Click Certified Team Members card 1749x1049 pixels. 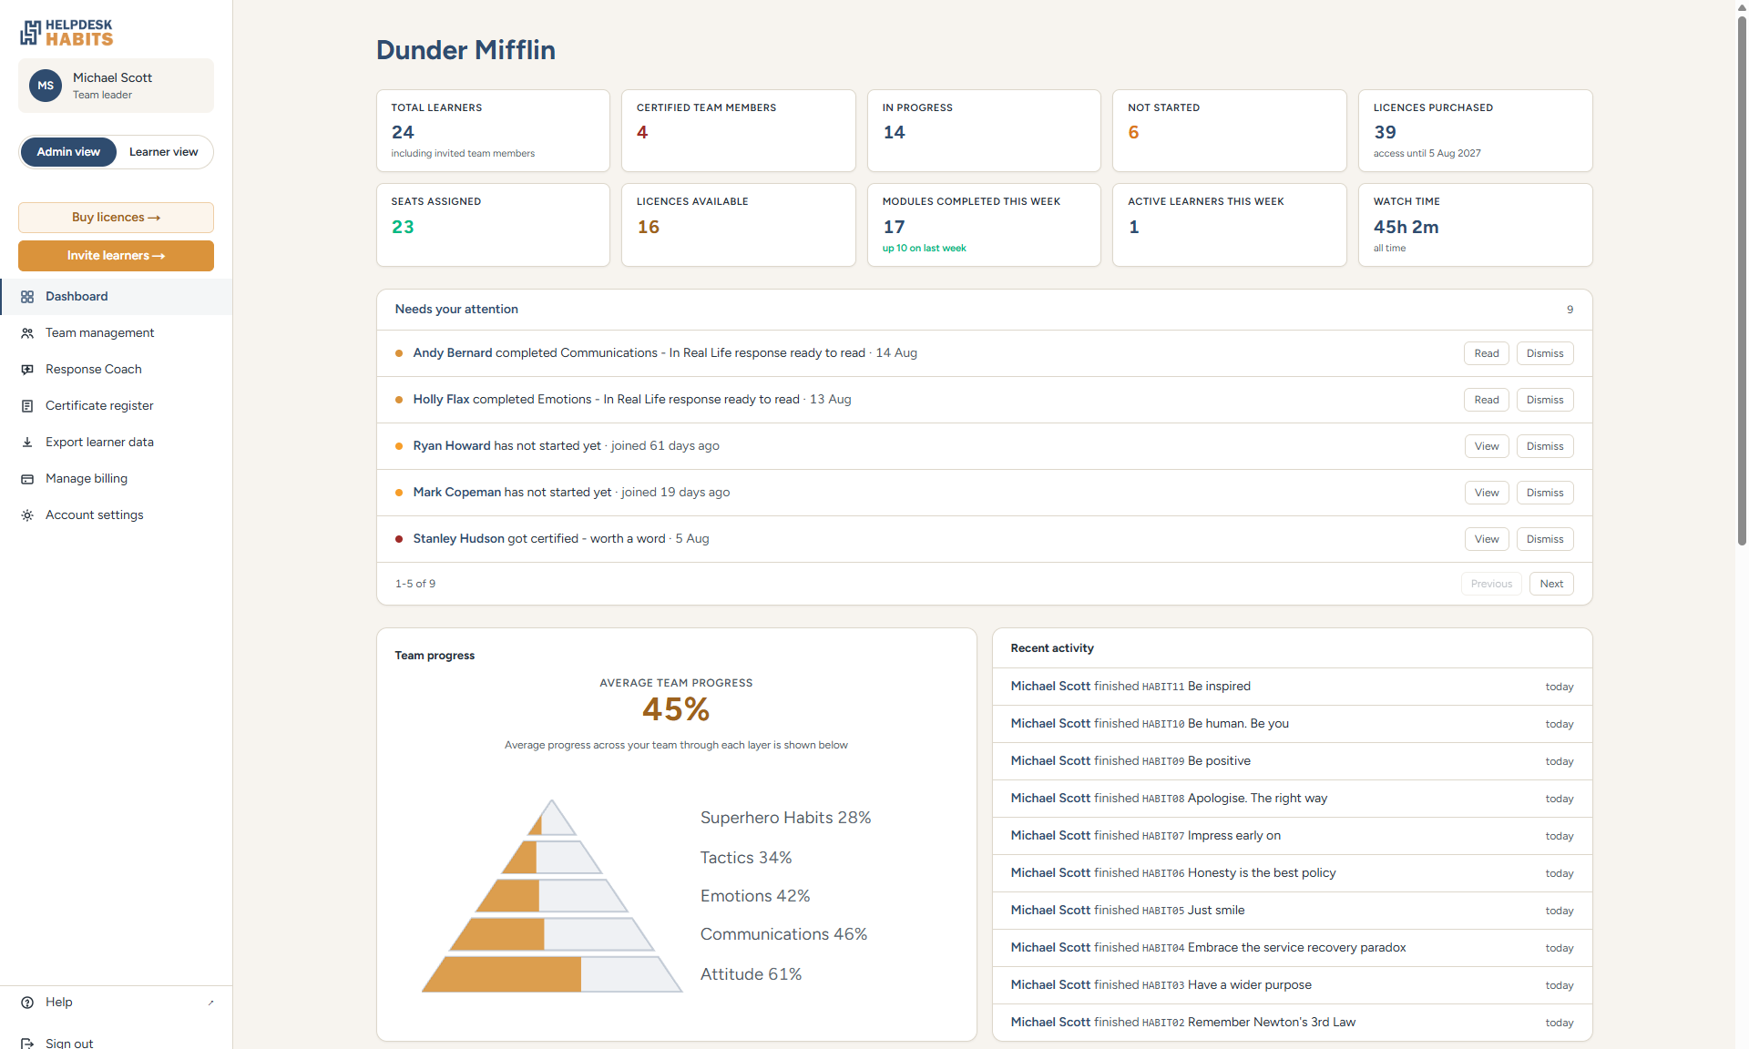(738, 130)
